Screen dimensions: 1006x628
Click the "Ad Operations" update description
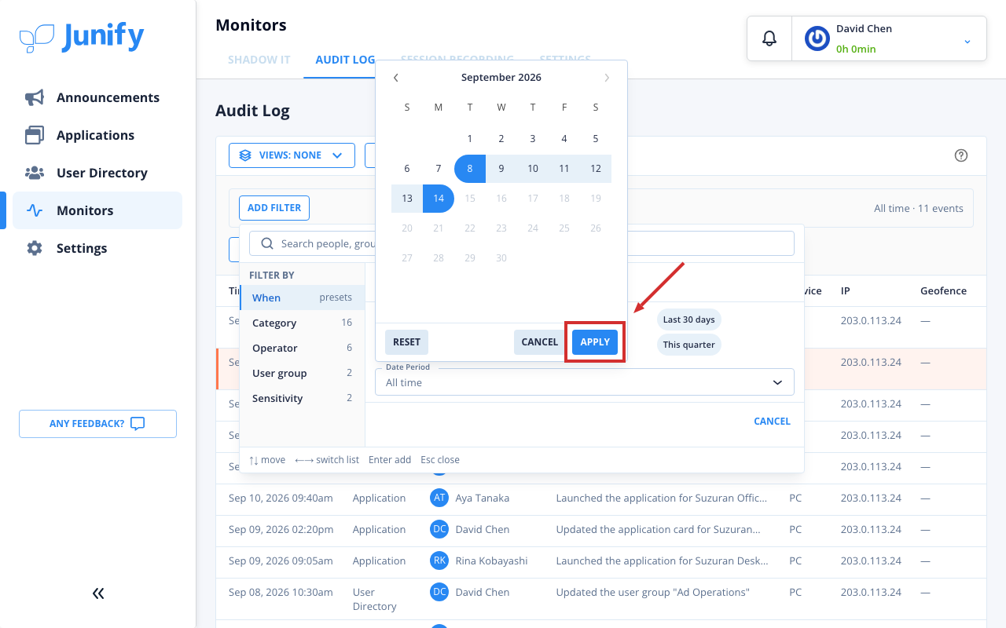(x=653, y=593)
